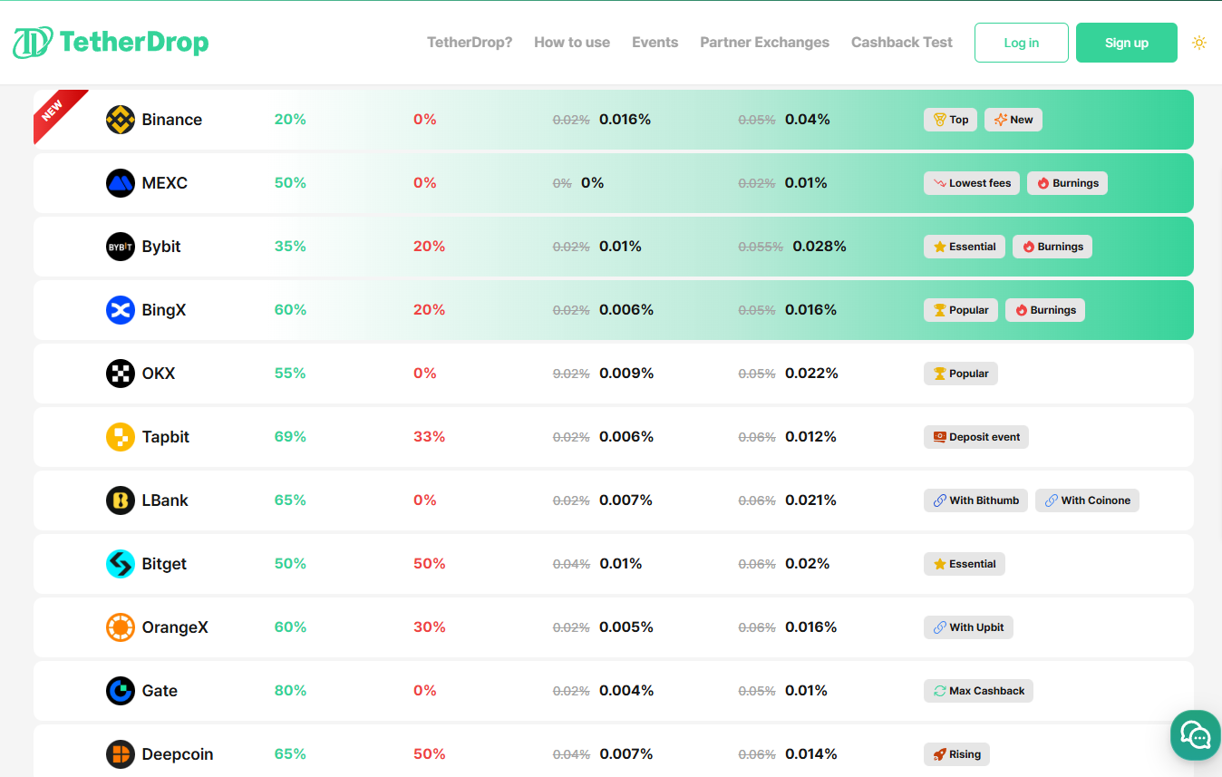
Task: Click the OrangeX exchange logo
Action: [121, 627]
